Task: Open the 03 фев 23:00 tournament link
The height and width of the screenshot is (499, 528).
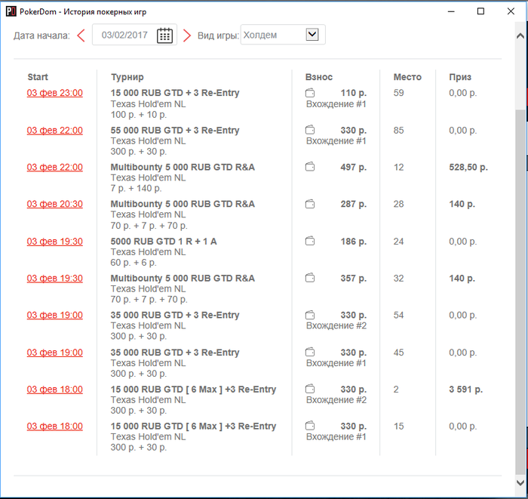Action: pyautogui.click(x=55, y=93)
